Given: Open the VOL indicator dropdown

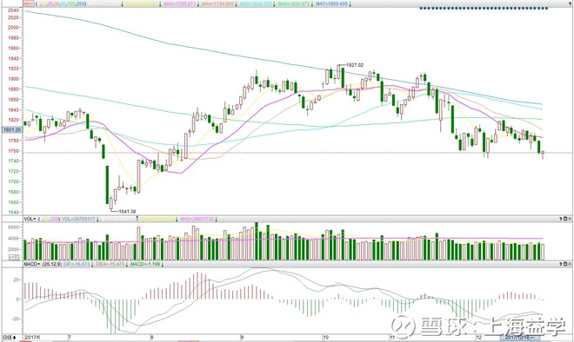Looking at the screenshot, I should click(30, 219).
